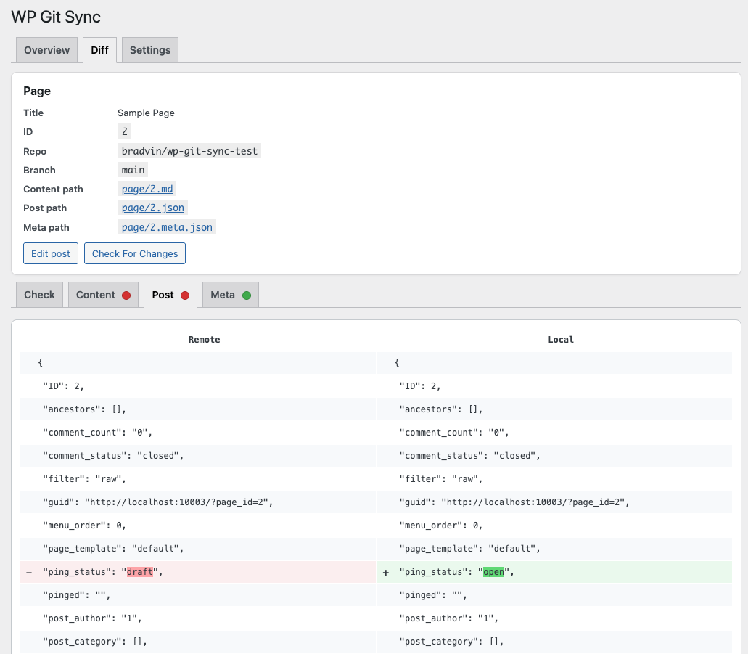Screen dimensions: 748x654
Task: Click the local "guid" line
Action: point(554,502)
